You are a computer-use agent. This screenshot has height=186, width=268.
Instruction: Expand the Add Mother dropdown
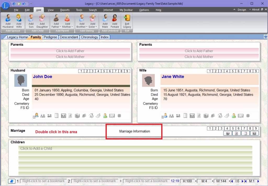pyautogui.click(x=72, y=27)
